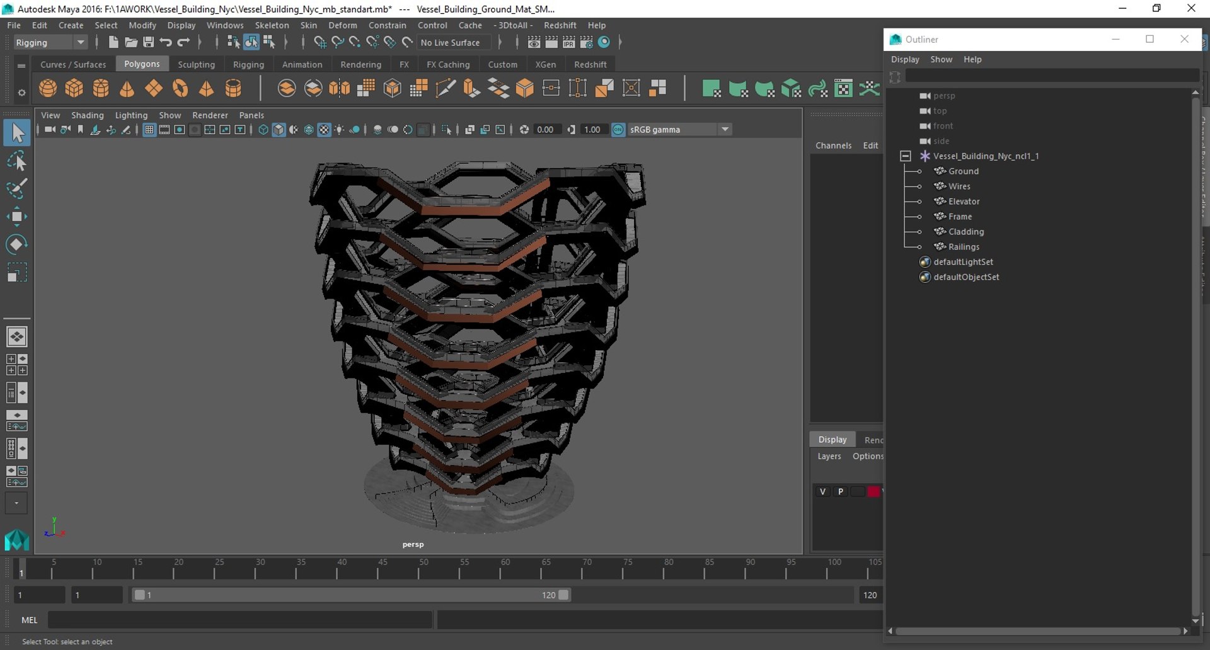Select the Display tab in layer editor
Viewport: 1210px width, 650px height.
(x=833, y=440)
